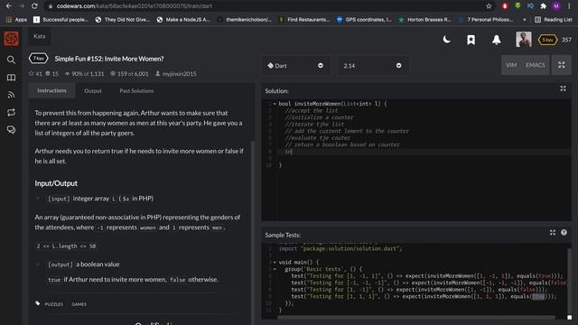Screen dimensions: 578x325
Task: Click the address bar URL
Action: pos(135,6)
